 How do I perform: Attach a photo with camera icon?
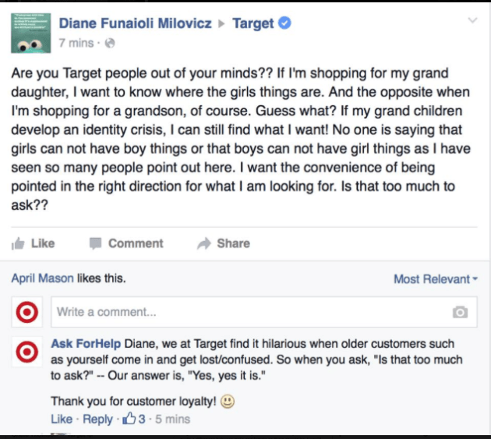click(x=460, y=313)
